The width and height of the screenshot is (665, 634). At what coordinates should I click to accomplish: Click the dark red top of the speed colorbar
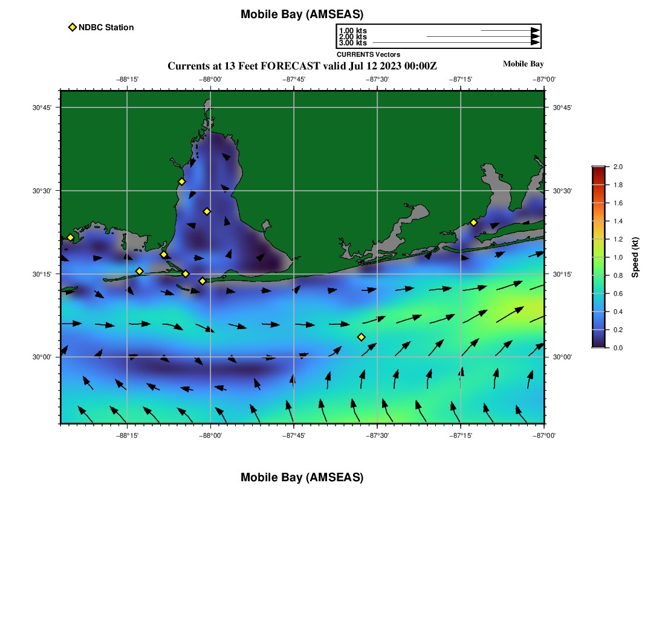(598, 170)
